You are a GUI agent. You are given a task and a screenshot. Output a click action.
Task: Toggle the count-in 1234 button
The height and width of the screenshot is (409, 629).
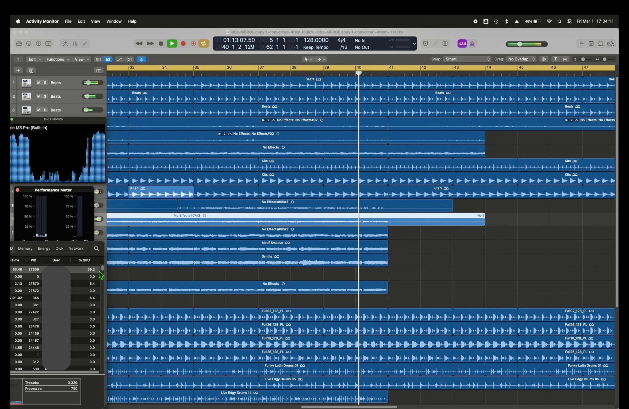tap(462, 44)
